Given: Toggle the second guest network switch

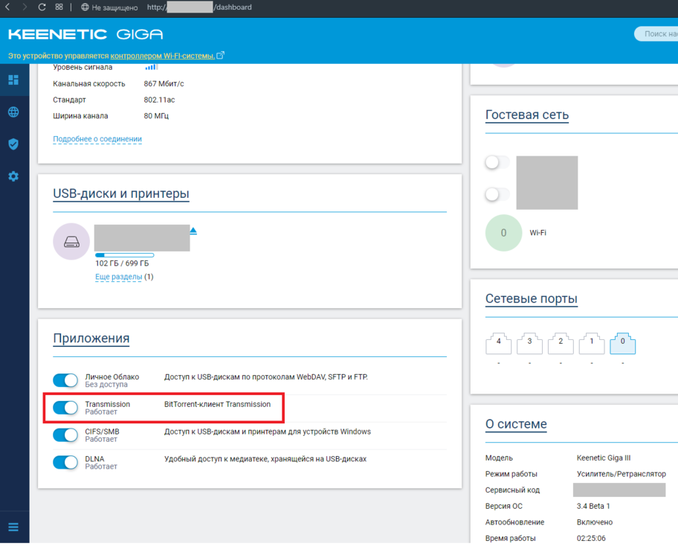Looking at the screenshot, I should tap(497, 194).
